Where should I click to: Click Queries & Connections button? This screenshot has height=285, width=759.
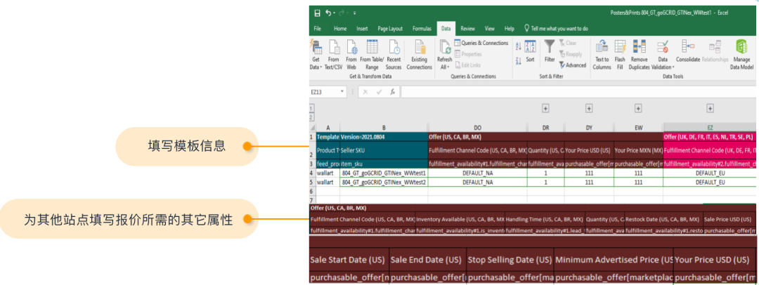pyautogui.click(x=481, y=43)
